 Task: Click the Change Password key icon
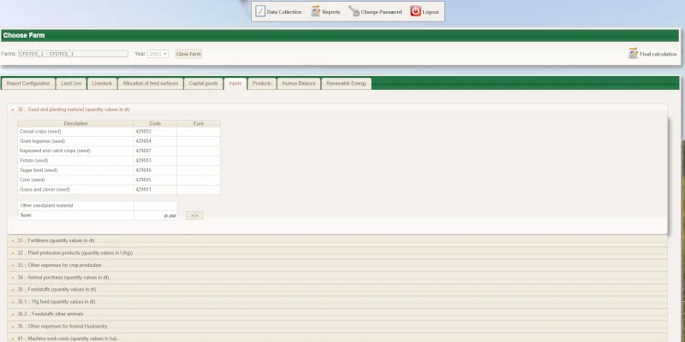point(354,12)
